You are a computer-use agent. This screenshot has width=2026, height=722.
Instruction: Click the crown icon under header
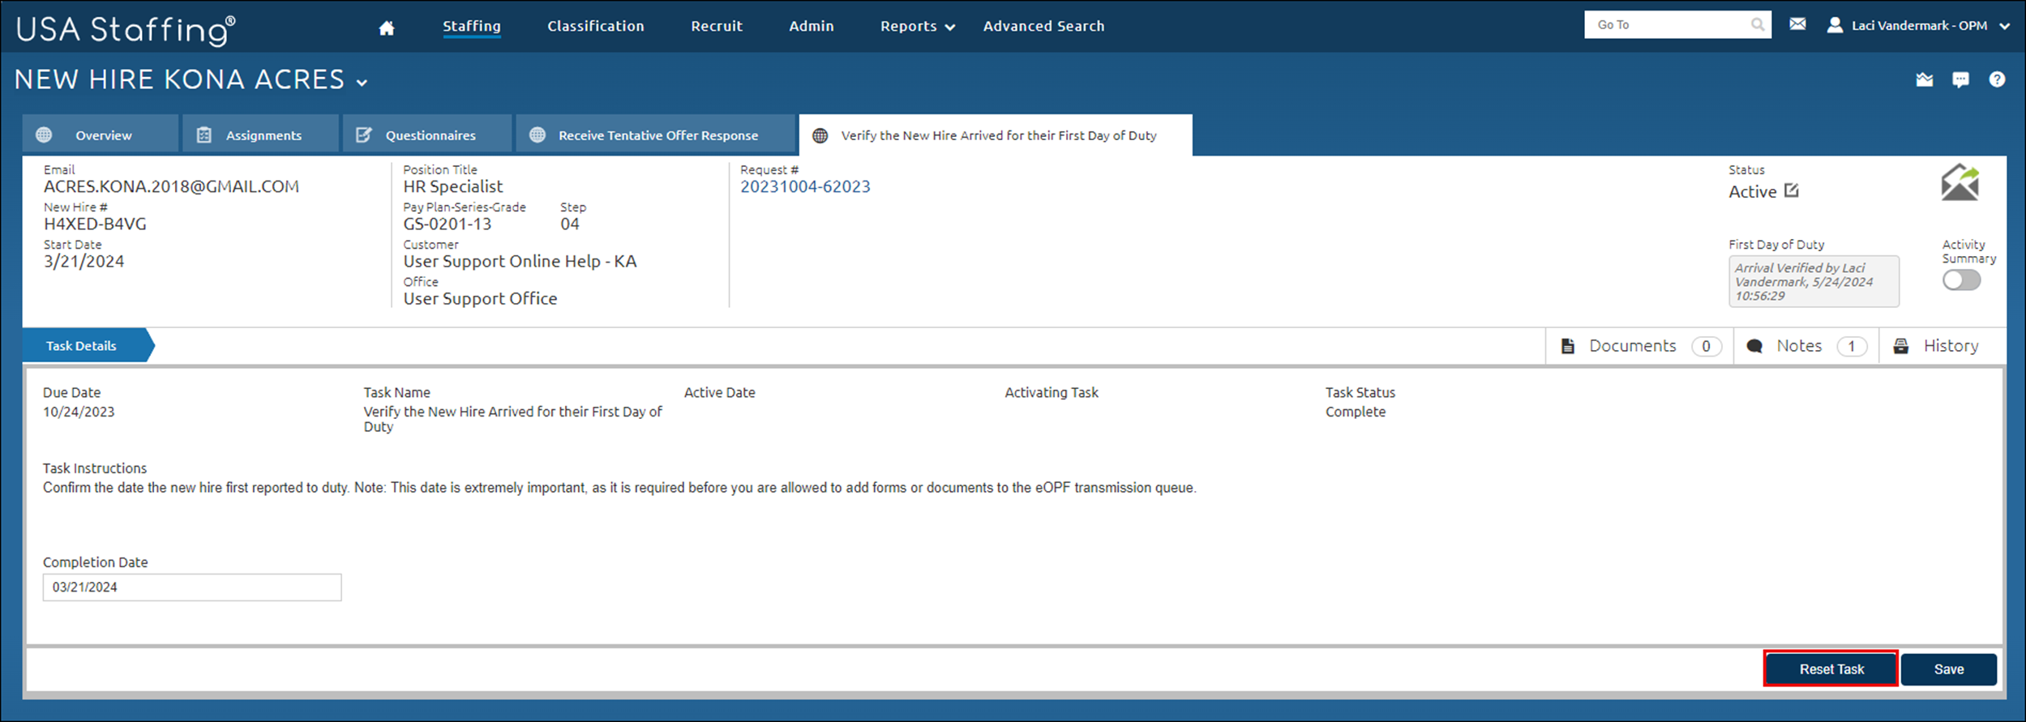(1925, 79)
